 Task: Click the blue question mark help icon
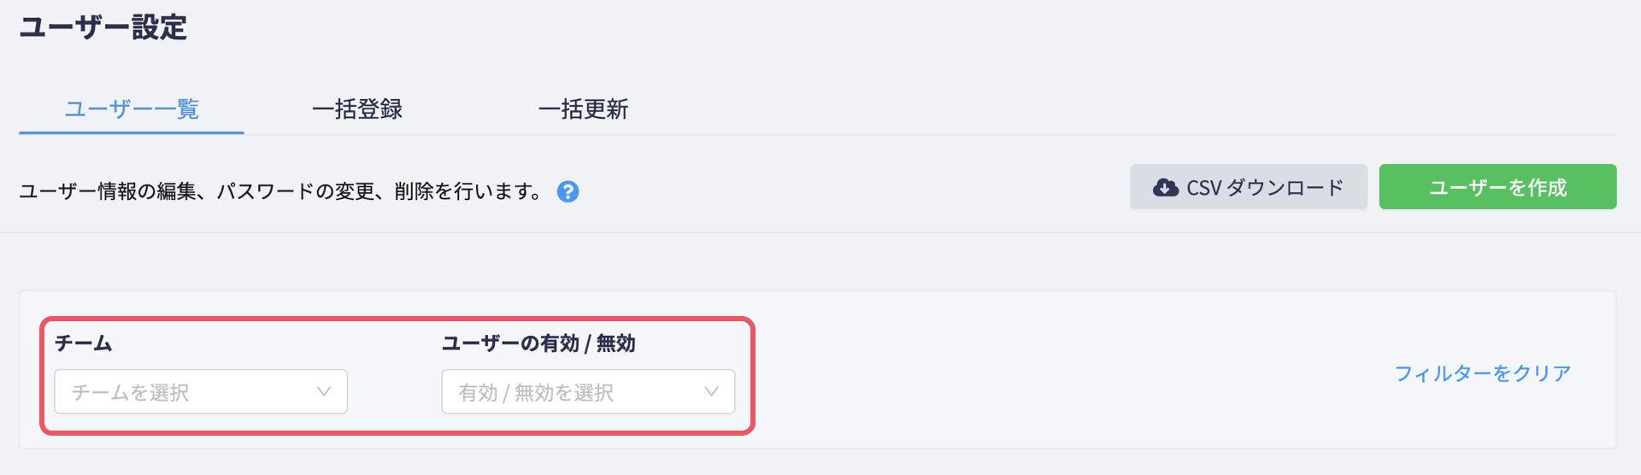[568, 191]
